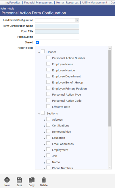
Task: Click the Copy documents icon
Action: click(x=32, y=180)
